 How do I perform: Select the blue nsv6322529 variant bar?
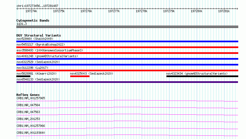tap(127, 65)
